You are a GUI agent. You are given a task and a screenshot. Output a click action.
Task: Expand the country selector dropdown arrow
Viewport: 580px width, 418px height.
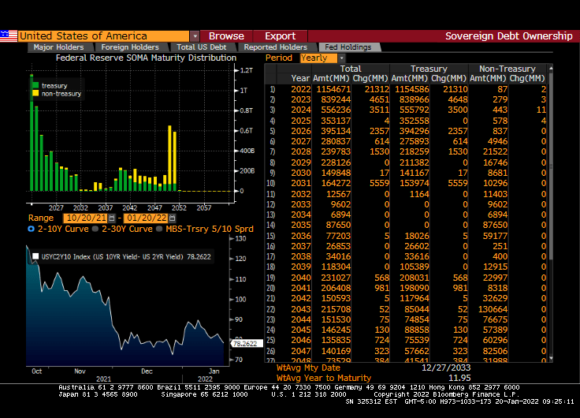point(195,35)
